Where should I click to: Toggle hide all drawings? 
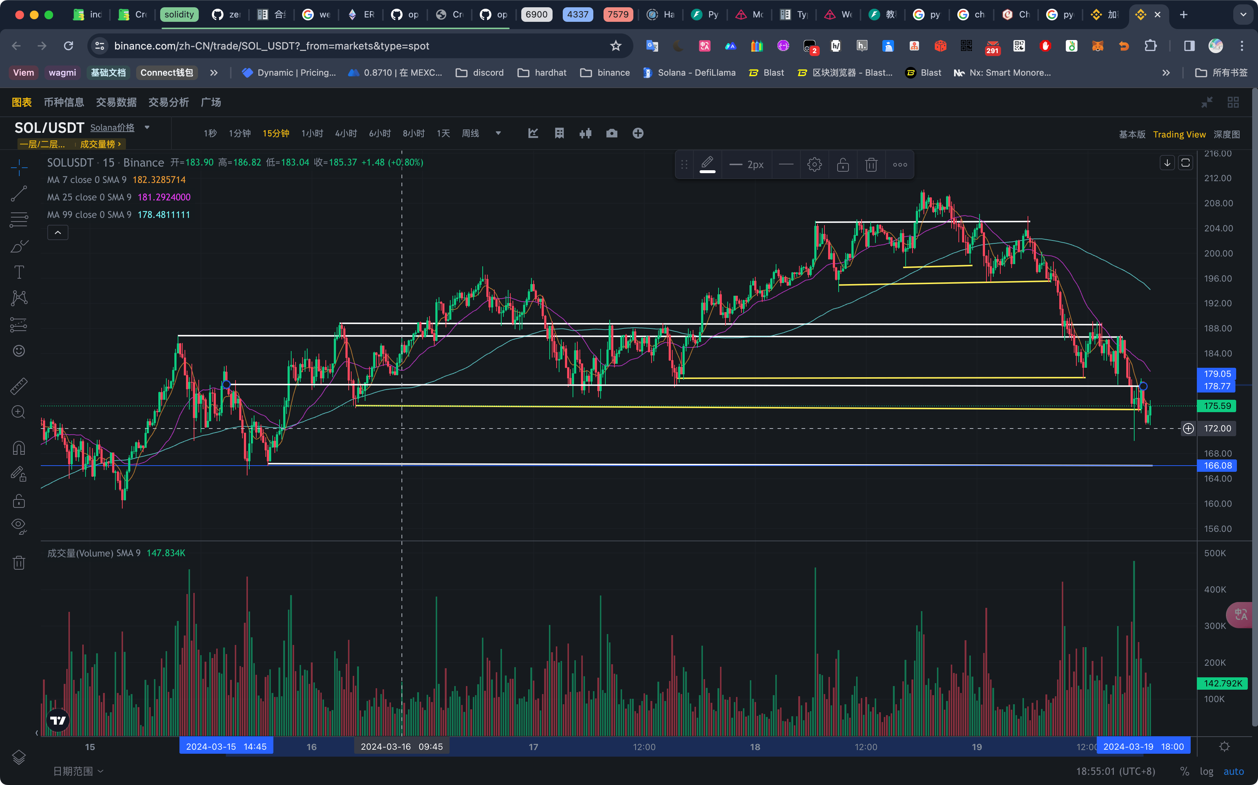click(19, 526)
